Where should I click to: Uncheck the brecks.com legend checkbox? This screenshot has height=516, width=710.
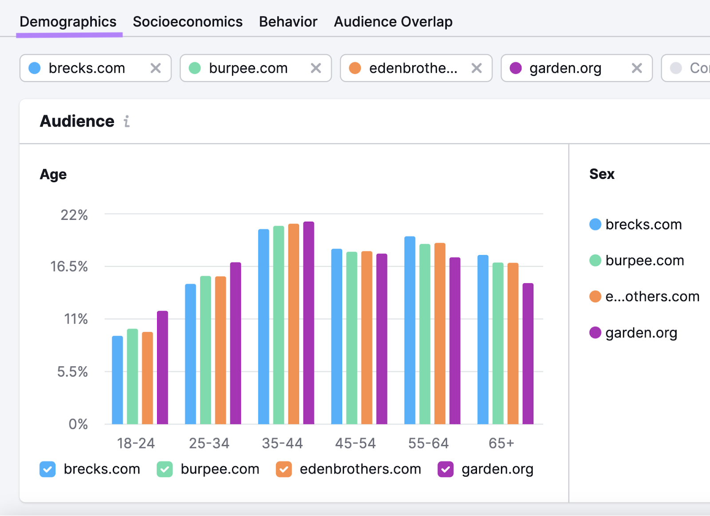pyautogui.click(x=47, y=469)
